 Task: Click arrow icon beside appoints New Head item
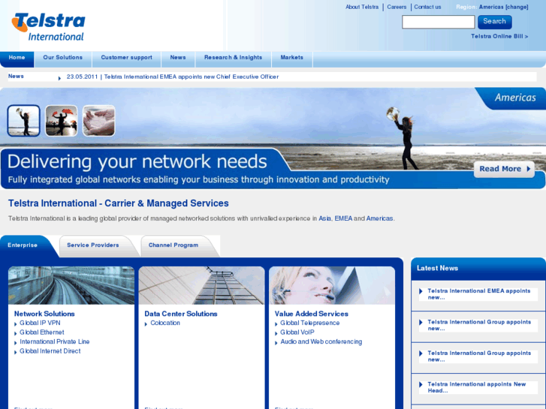421,385
